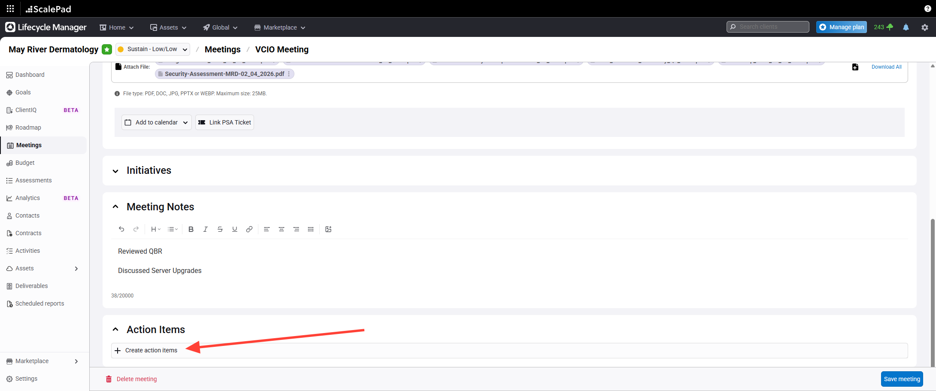Open the Global menu in navbar
Viewport: 936px width, 391px height.
[x=220, y=27]
